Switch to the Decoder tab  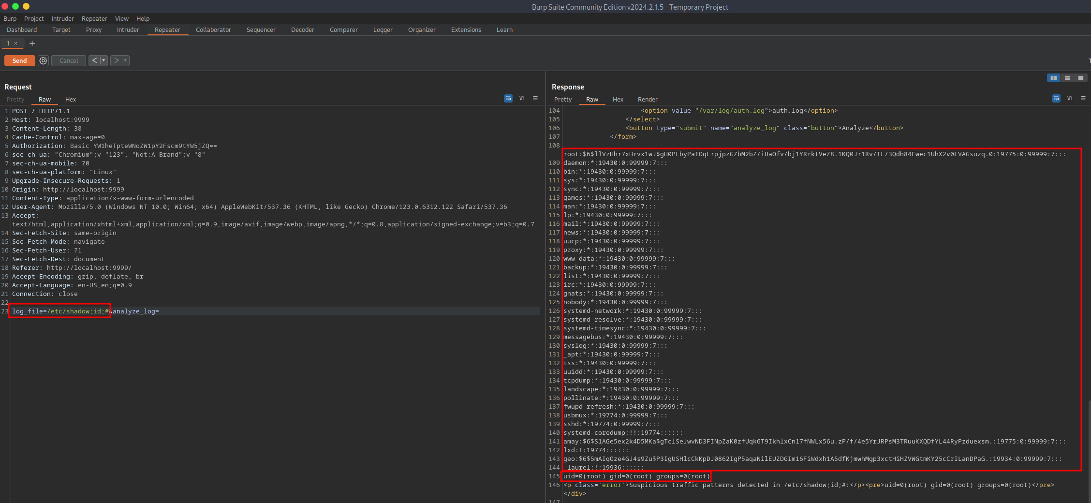(303, 30)
